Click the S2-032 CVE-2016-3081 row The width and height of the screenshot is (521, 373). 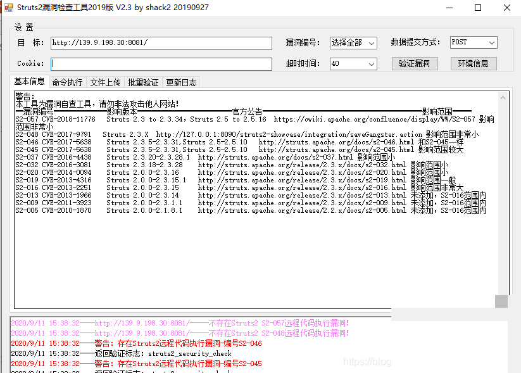pyautogui.click(x=232, y=165)
